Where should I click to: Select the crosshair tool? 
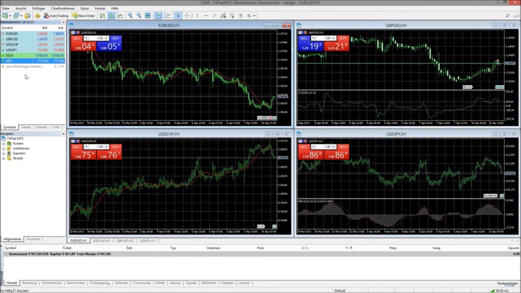point(187,16)
